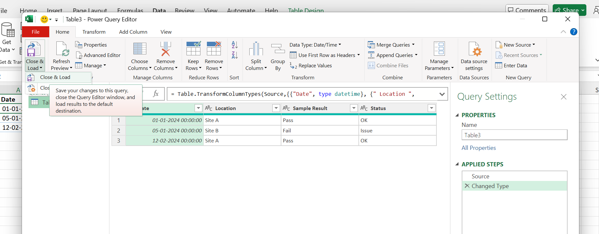Viewport: 599px width, 234px height.
Task: Click the Fail cell in row 2
Action: (x=320, y=130)
